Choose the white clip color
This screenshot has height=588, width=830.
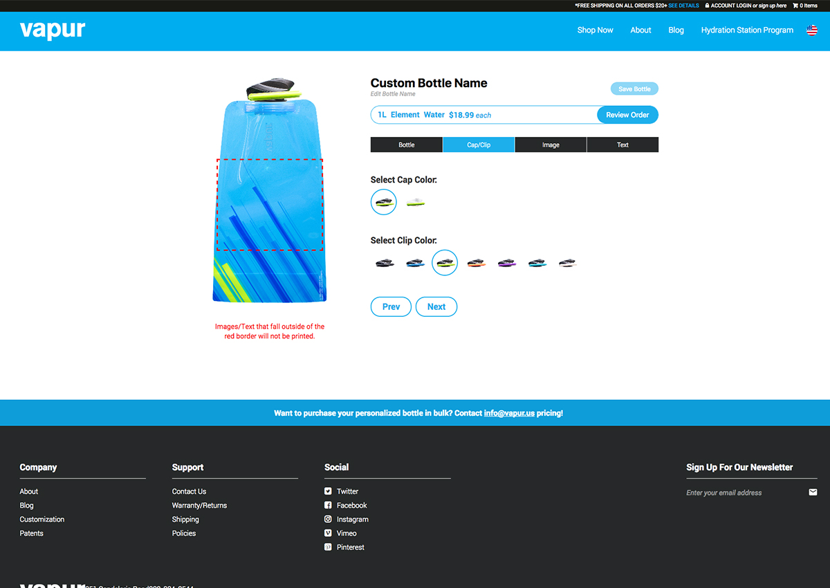coord(567,263)
